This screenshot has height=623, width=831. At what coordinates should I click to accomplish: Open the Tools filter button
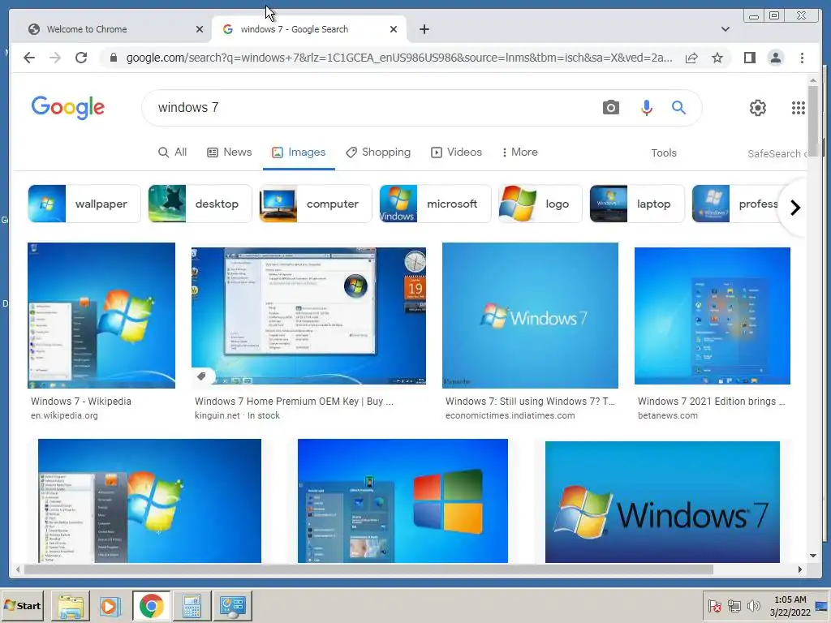click(664, 153)
